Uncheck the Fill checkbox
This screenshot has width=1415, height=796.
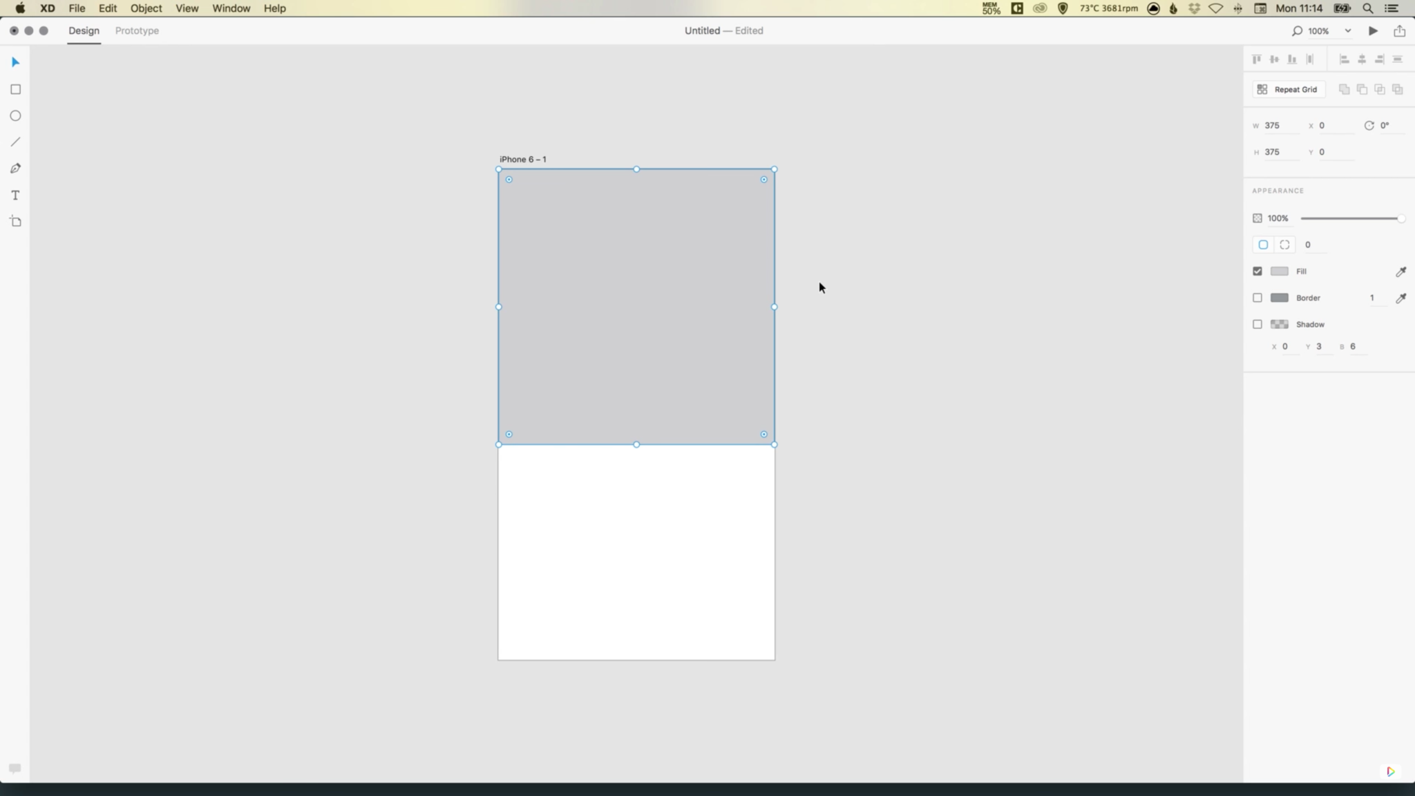coord(1257,272)
